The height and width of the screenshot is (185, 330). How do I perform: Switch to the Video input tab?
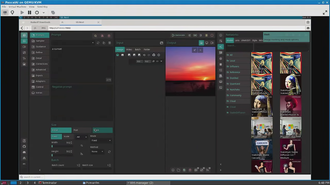[x=129, y=50]
